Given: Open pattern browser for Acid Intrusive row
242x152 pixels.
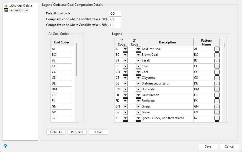Looking at the screenshot, I should (217, 49).
